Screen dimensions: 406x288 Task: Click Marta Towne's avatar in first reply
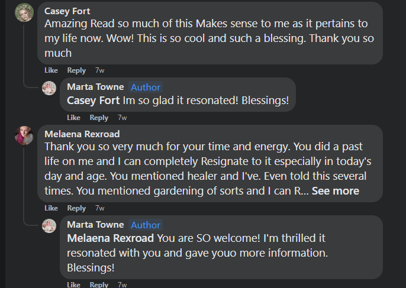(x=50, y=88)
